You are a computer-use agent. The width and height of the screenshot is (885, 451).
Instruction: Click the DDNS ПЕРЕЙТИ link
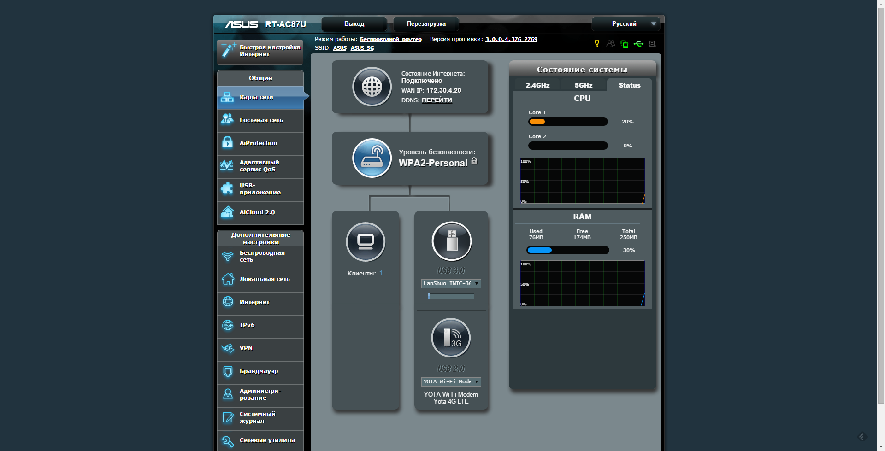(437, 100)
